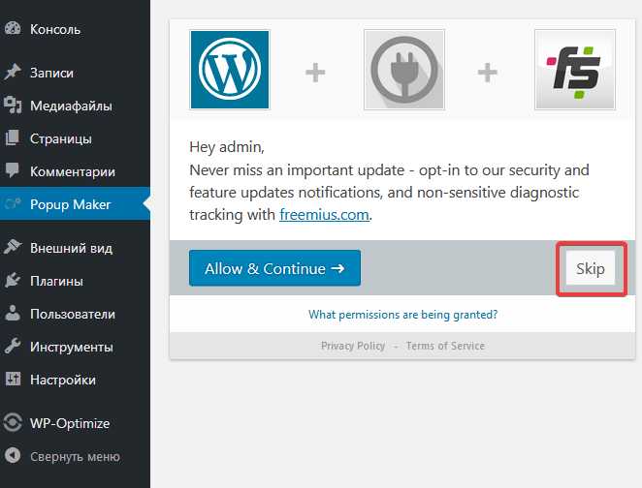Click the Медиафайлы media icon
642x488 pixels.
[x=13, y=105]
